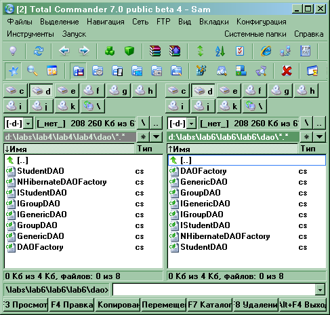Open right panel drive dropdown [-d-]
Screen dimensions: 330x315
point(192,124)
